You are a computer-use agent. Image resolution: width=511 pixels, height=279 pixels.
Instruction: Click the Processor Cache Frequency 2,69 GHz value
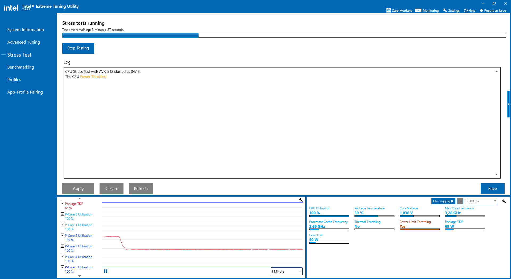[x=317, y=226]
